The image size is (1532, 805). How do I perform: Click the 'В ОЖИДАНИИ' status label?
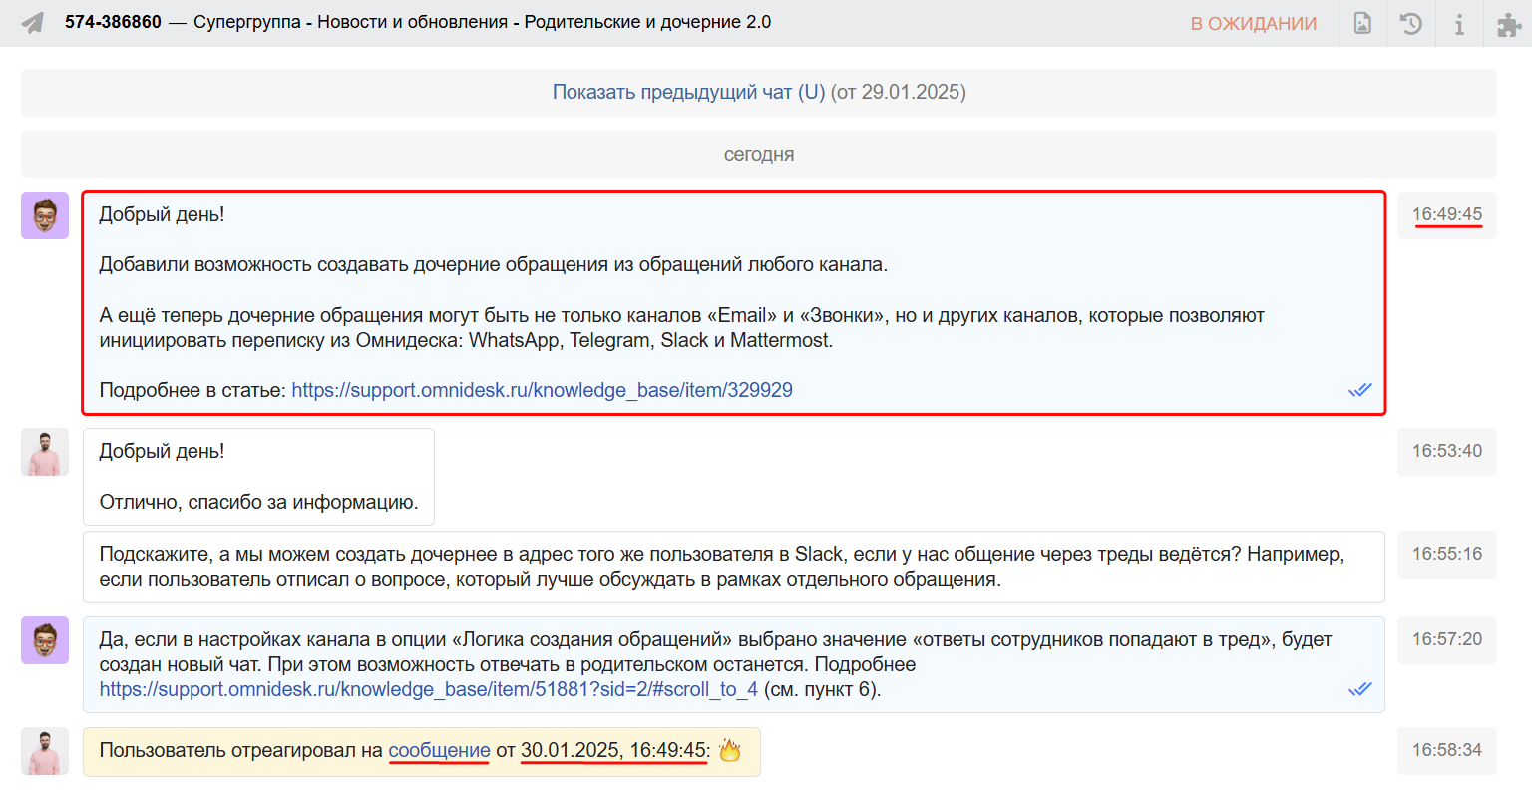tap(1254, 23)
